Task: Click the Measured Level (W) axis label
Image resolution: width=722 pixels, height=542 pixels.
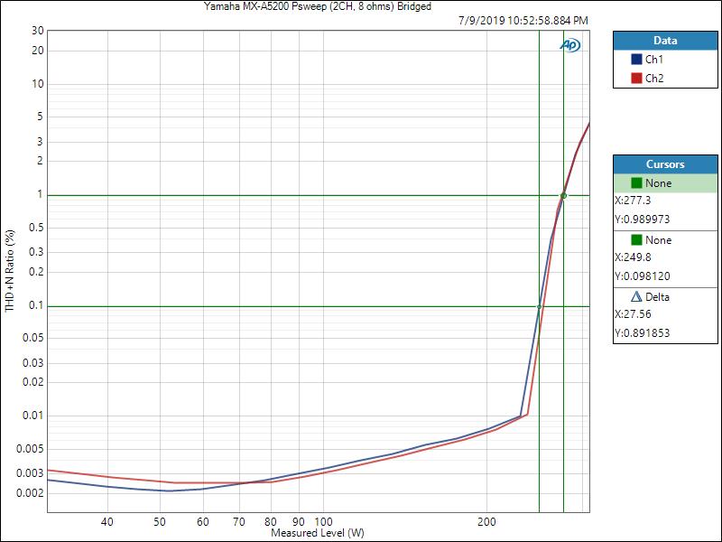Action: point(318,534)
